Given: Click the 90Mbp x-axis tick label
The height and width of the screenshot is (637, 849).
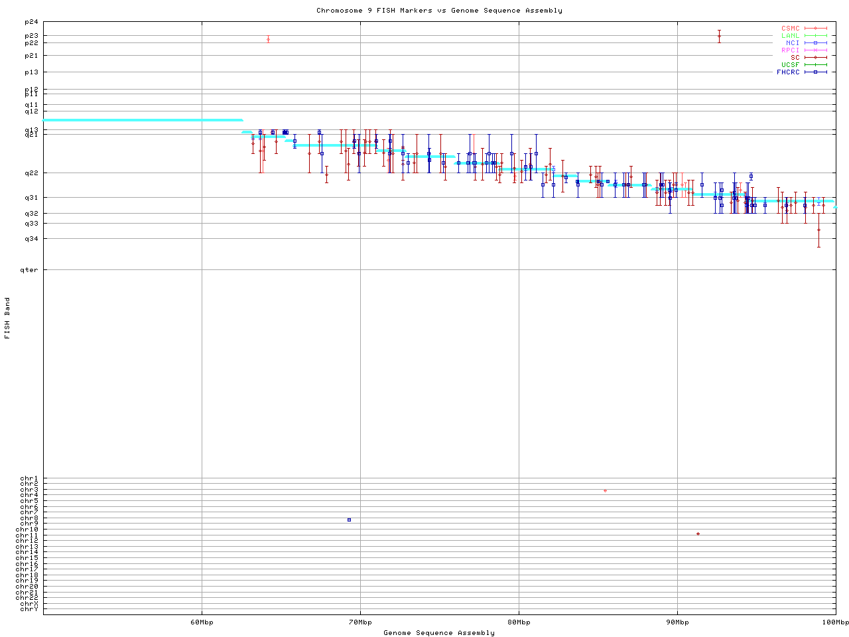Looking at the screenshot, I should coord(677,622).
